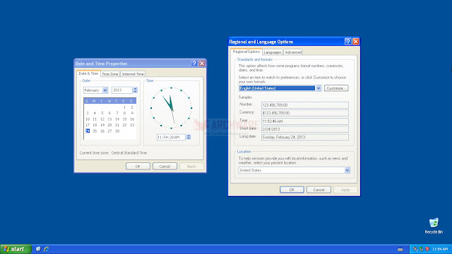Click the Short date sample 2/24/2013
Screen dimensions: 452x254
(305, 129)
